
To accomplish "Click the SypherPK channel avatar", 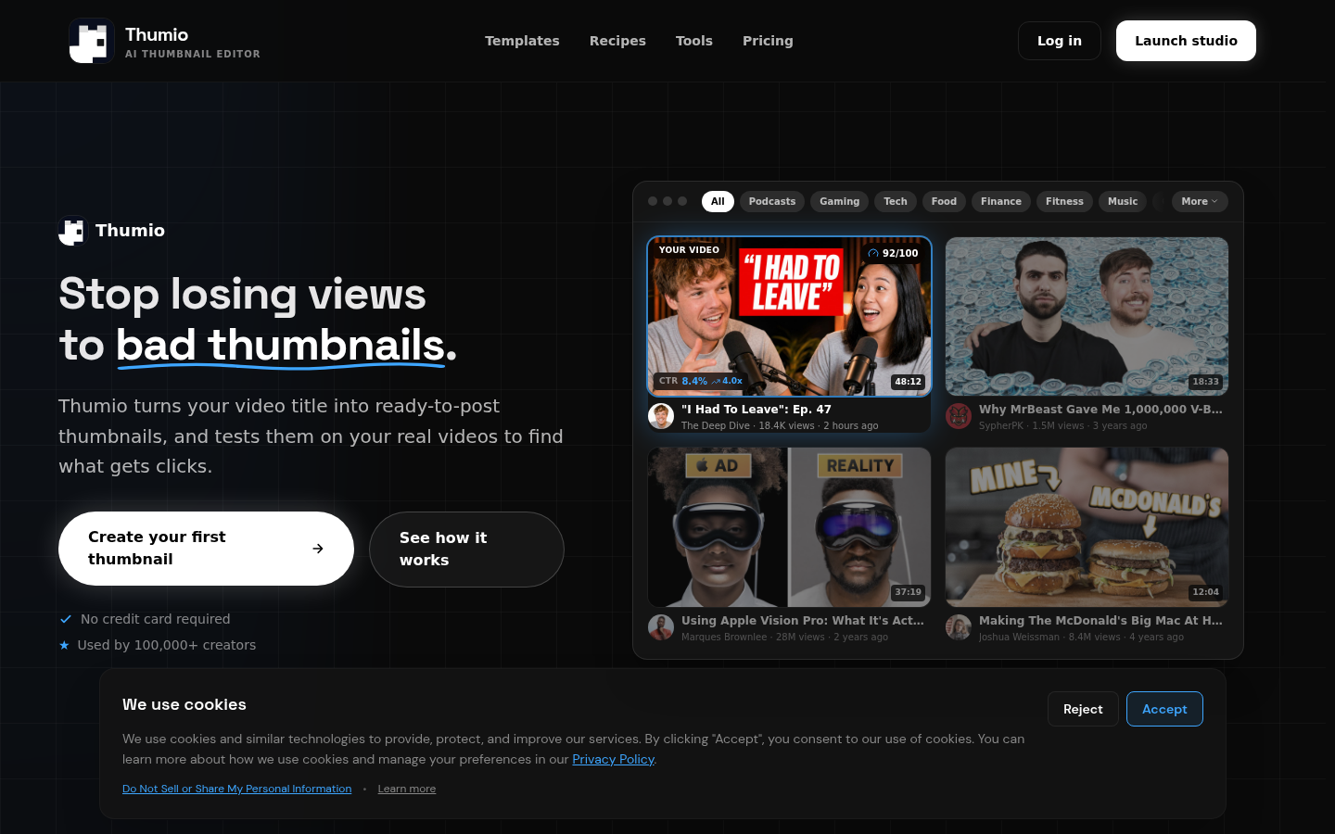I will click(x=959, y=416).
